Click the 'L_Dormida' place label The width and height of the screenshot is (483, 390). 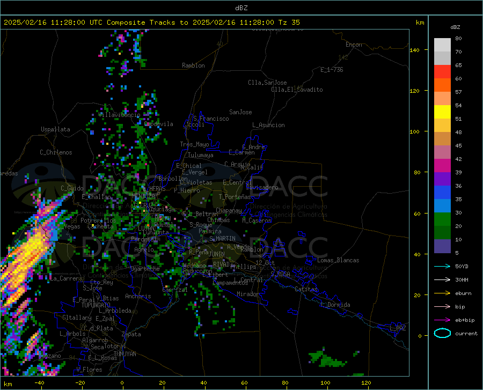(x=335, y=305)
